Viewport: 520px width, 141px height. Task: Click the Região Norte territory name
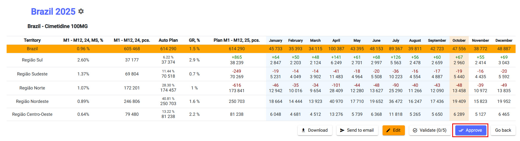pyautogui.click(x=32, y=88)
